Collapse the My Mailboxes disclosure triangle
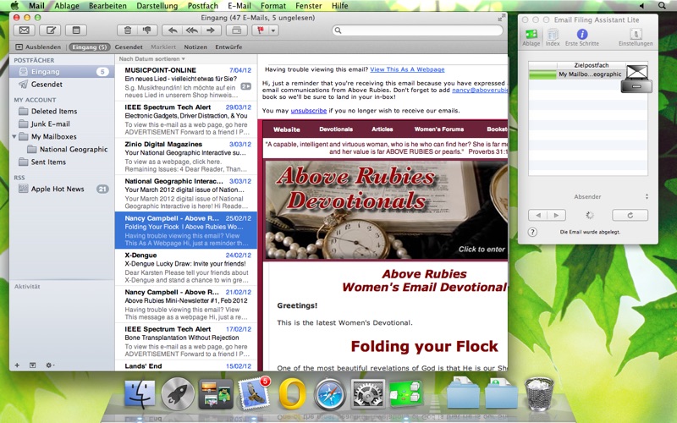Screen dimensions: 677x423 [x=14, y=136]
